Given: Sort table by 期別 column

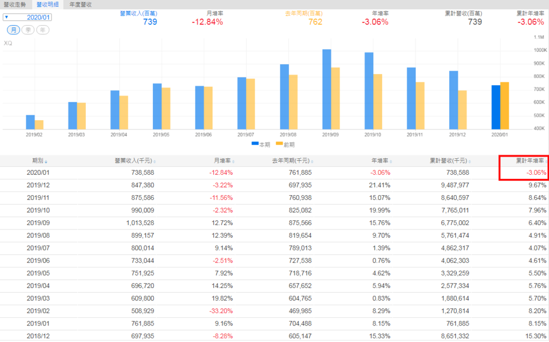Looking at the screenshot, I should click(x=40, y=161).
